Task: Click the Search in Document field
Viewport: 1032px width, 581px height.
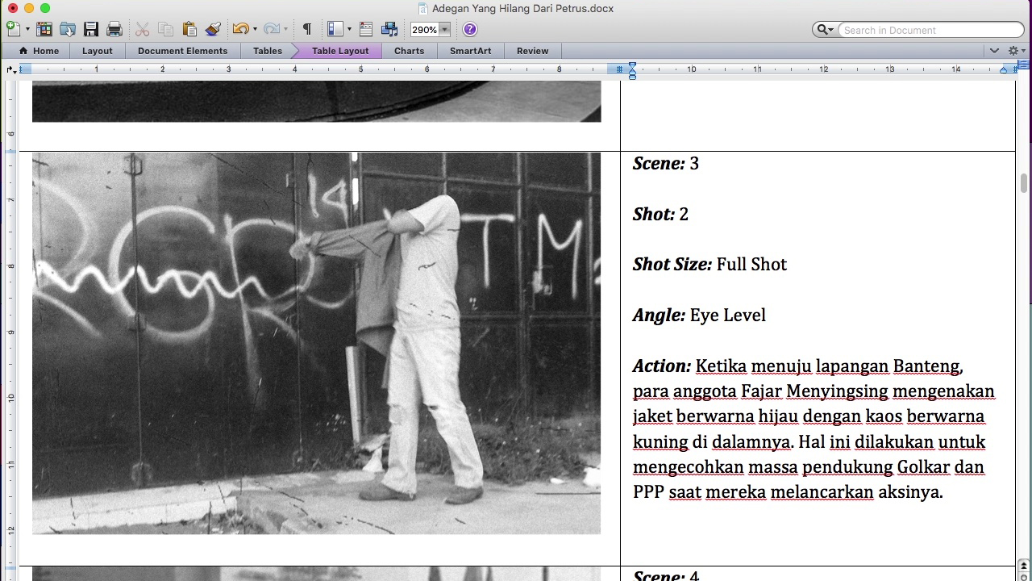Action: (927, 30)
